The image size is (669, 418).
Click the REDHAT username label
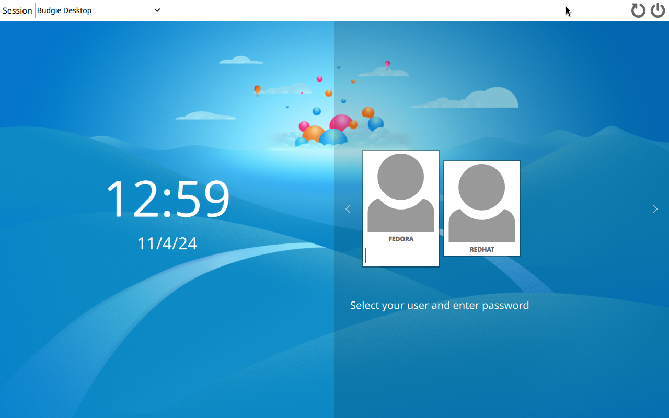point(482,249)
